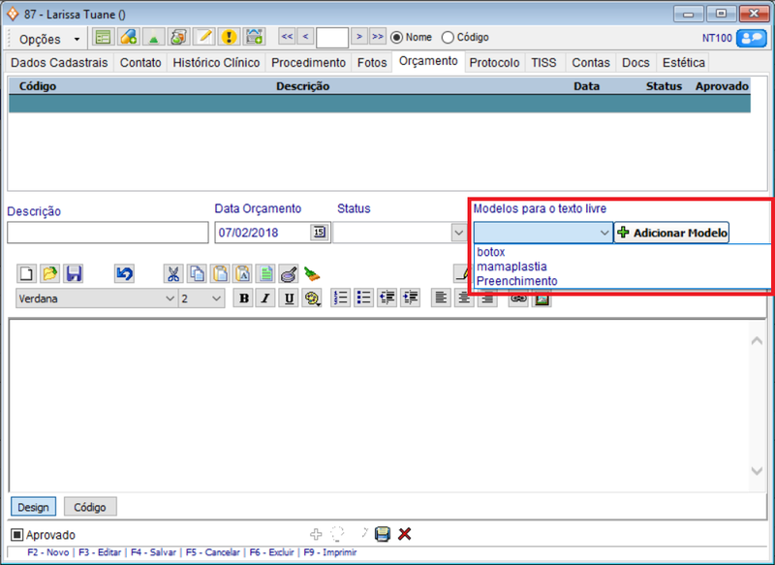Open the calendar date picker icon
775x565 pixels.
tap(319, 233)
